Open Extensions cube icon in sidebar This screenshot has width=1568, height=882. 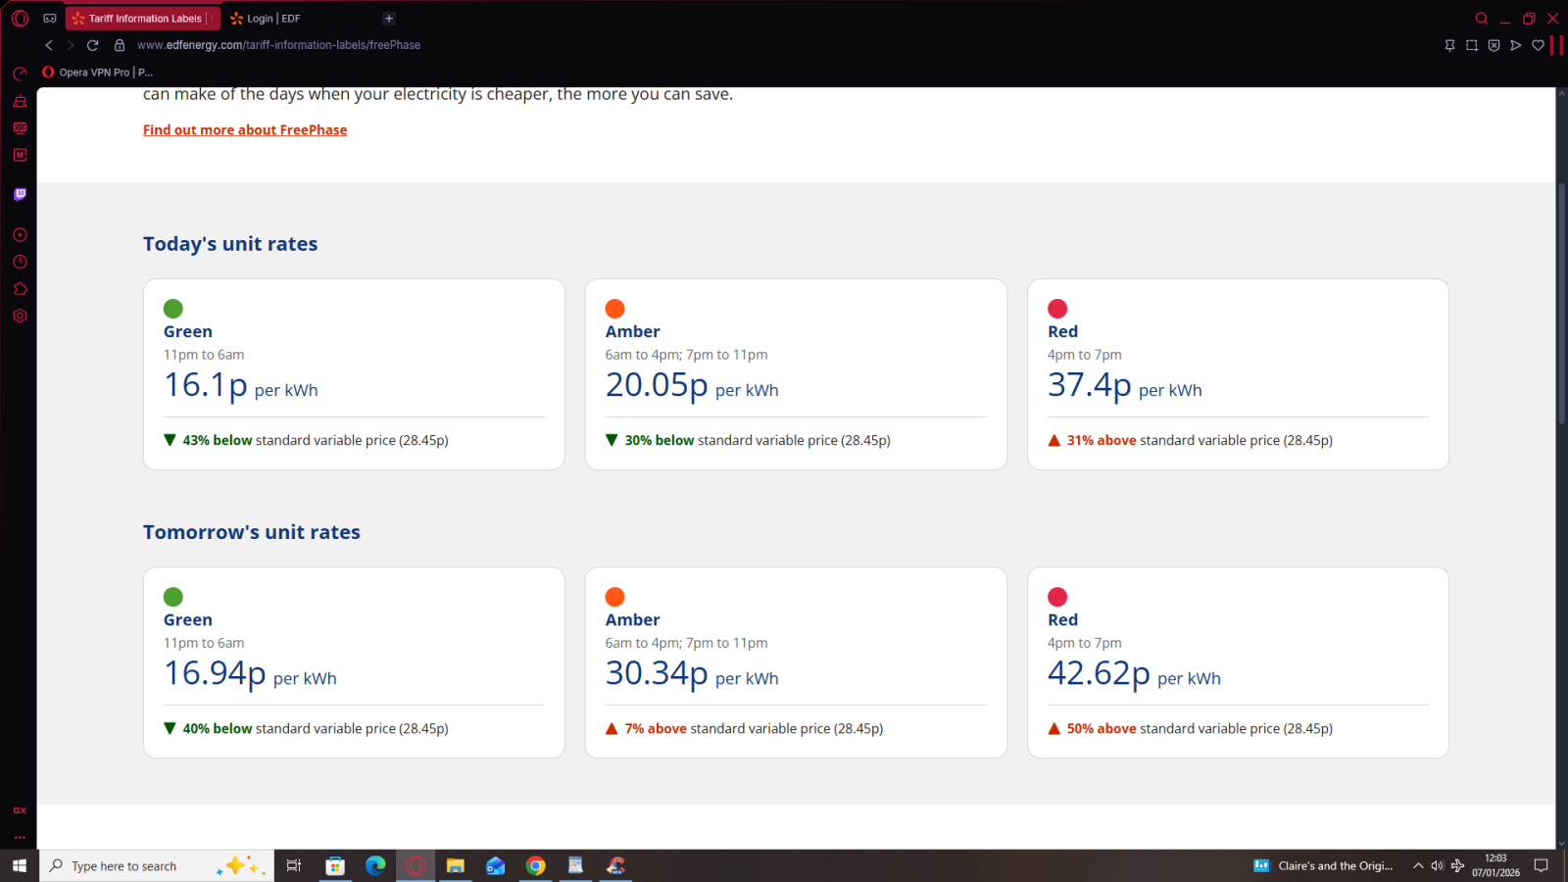click(20, 289)
